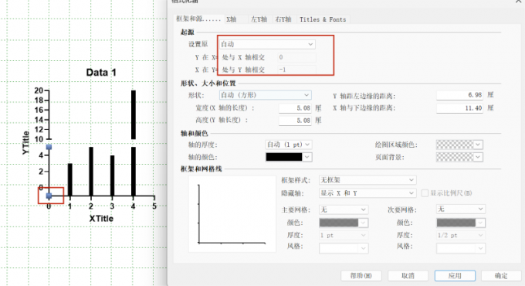Open the major grid 颜色 swatch
The image size is (525, 286).
[344, 223]
